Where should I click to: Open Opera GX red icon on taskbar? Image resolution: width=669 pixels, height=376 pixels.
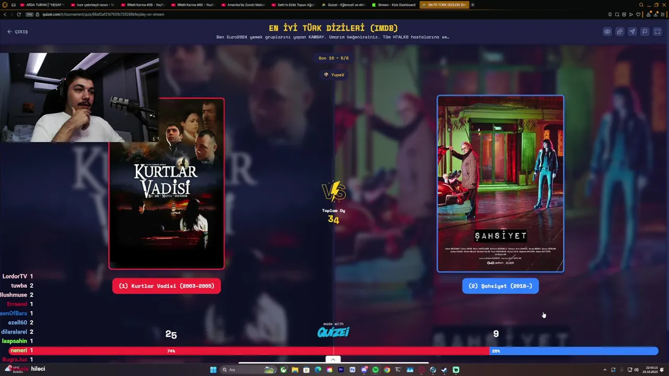(421, 370)
